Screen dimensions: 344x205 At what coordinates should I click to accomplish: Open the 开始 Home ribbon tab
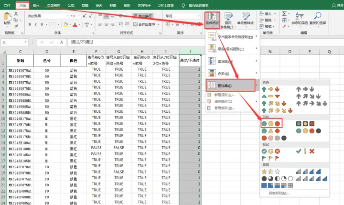pyautogui.click(x=22, y=5)
